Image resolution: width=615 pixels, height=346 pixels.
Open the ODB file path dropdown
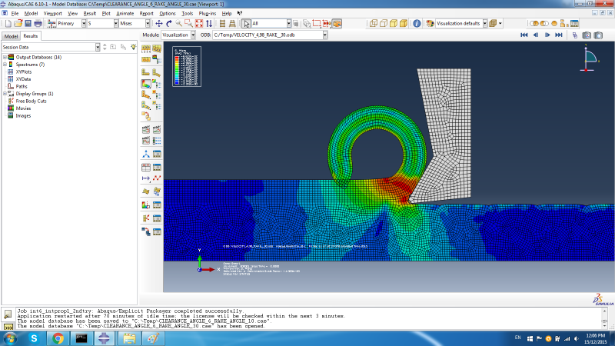[x=324, y=35]
